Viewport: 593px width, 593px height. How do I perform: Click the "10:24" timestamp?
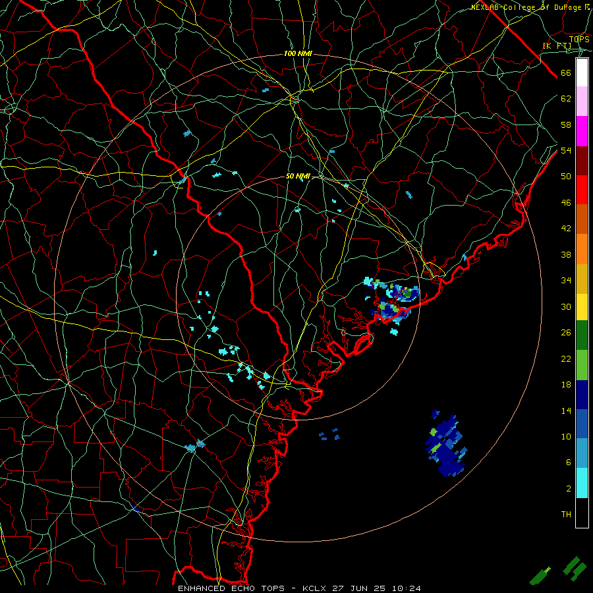[407, 588]
